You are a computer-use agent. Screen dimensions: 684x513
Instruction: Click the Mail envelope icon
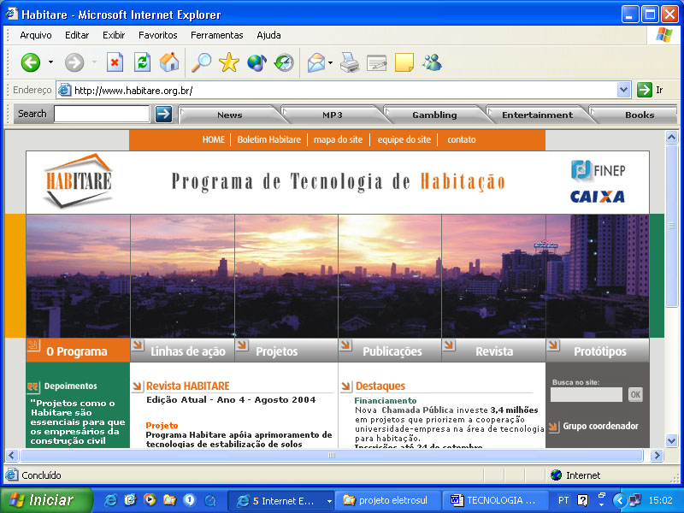point(316,62)
